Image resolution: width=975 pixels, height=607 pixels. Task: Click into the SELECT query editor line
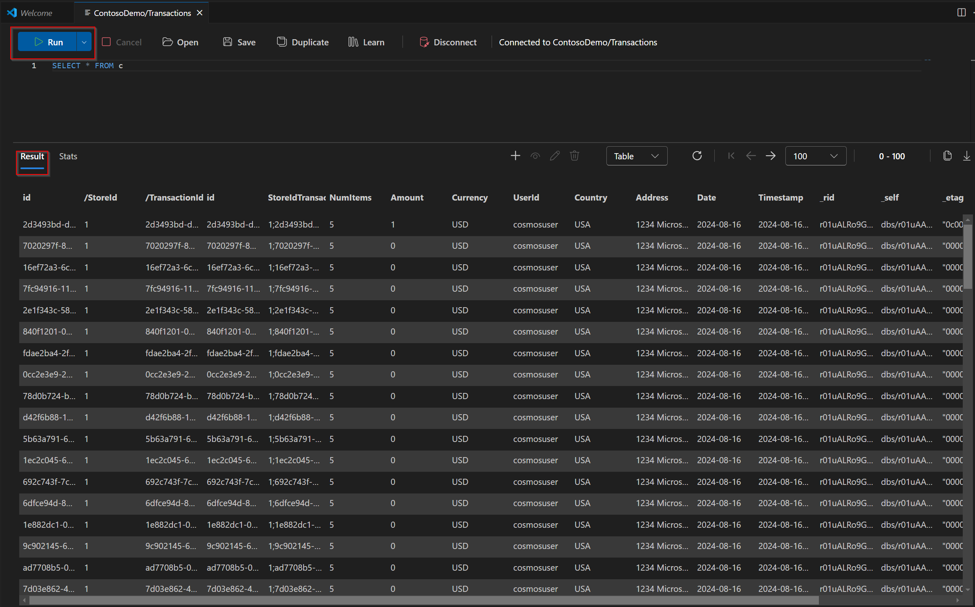[x=286, y=66]
